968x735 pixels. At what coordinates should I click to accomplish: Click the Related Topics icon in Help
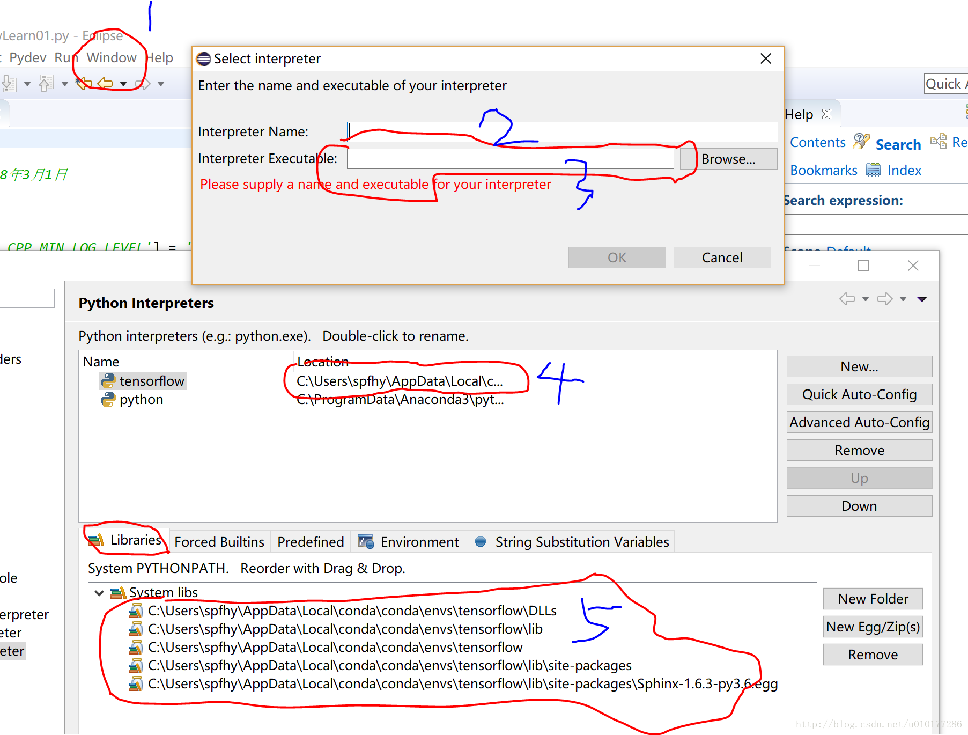pyautogui.click(x=939, y=141)
